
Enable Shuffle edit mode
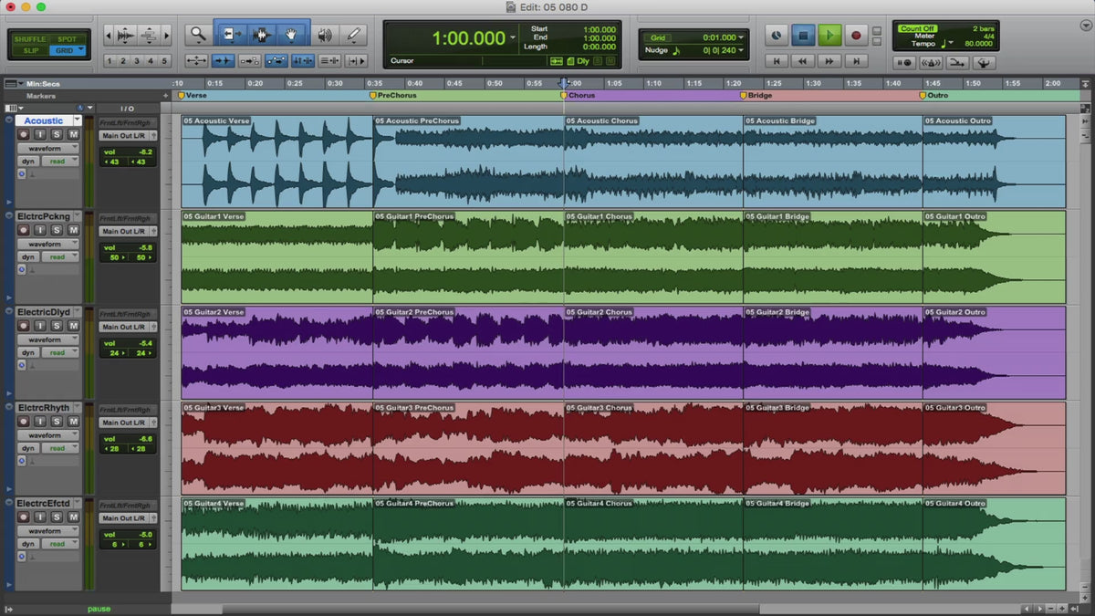tap(29, 39)
